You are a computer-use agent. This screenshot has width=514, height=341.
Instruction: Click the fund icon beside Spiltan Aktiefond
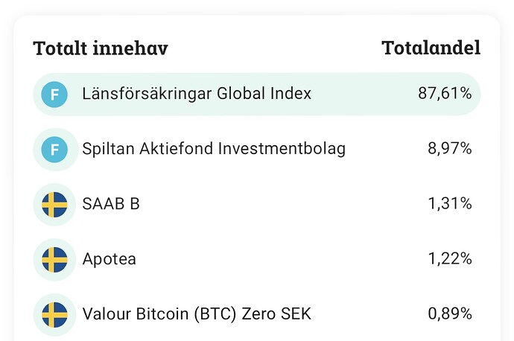54,149
